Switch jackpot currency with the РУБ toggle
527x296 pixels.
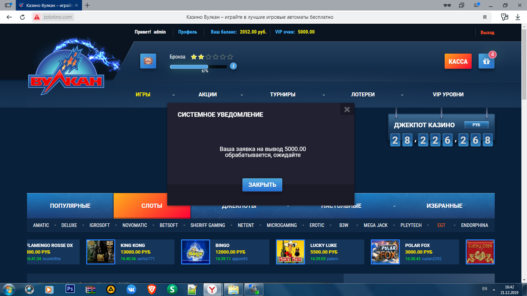[x=476, y=125]
